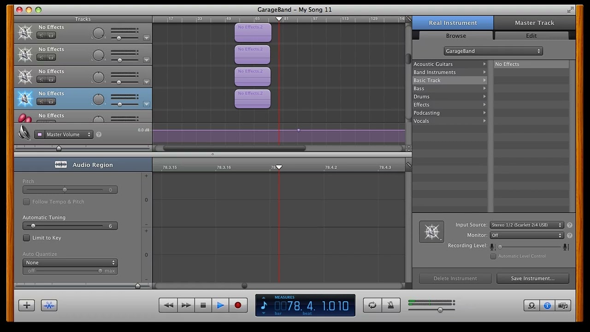Click the fullscreen arrows in the title bar
Viewport: 590px width, 332px height.
571,10
